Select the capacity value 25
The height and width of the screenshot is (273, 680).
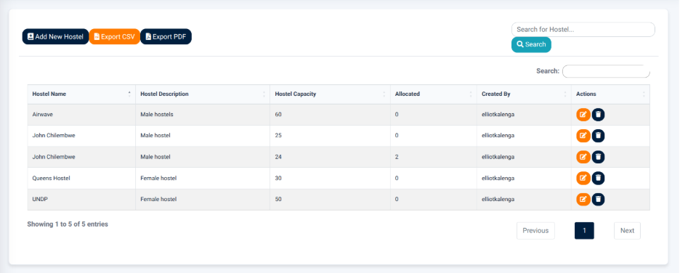click(278, 136)
